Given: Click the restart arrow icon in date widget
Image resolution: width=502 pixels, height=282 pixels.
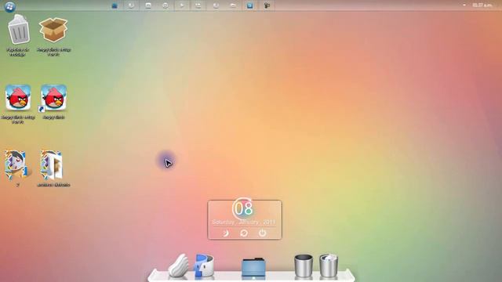Looking at the screenshot, I should [244, 233].
